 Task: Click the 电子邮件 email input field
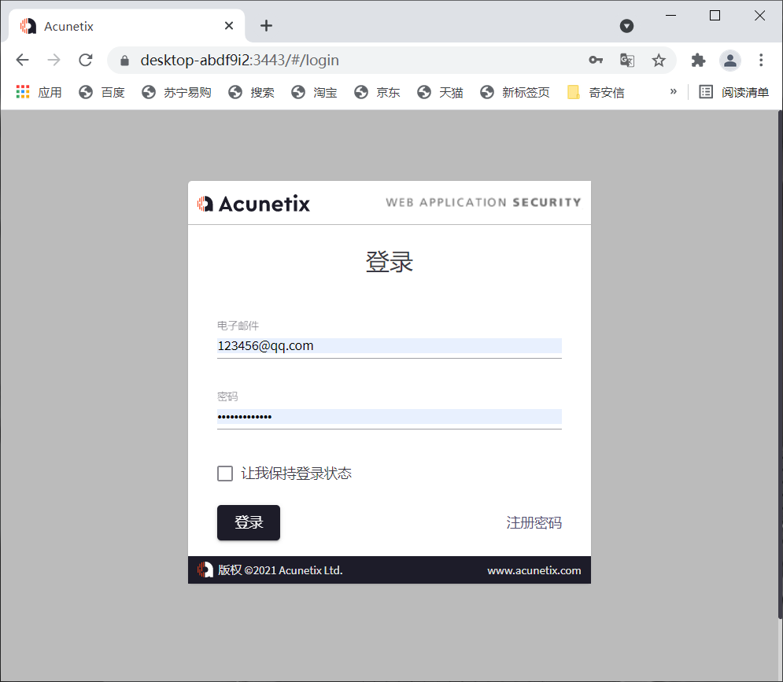389,346
